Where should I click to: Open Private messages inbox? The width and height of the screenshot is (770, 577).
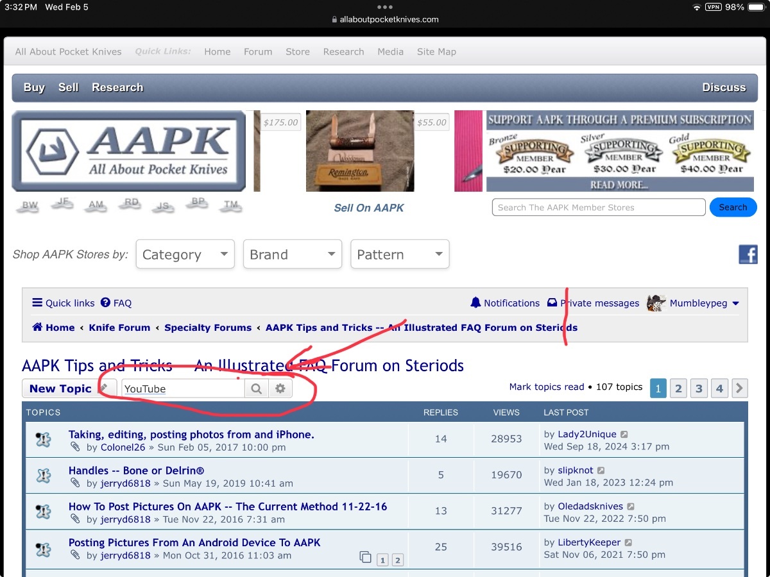[593, 303]
